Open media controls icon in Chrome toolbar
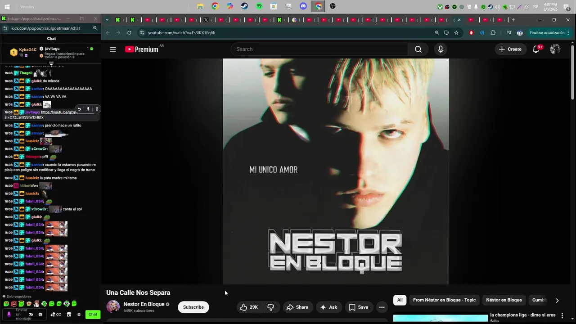576x324 pixels. pos(508,33)
